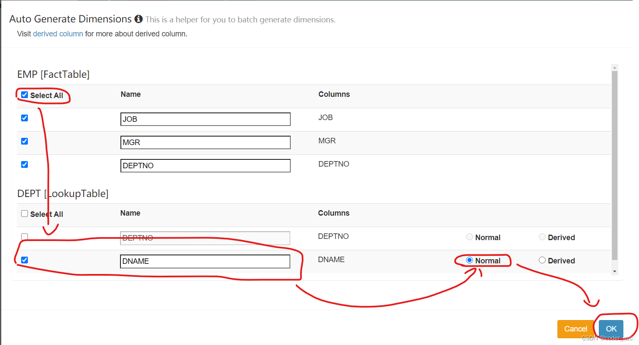The height and width of the screenshot is (345, 639).
Task: Toggle Select All for EMP FactTable
Action: [25, 95]
